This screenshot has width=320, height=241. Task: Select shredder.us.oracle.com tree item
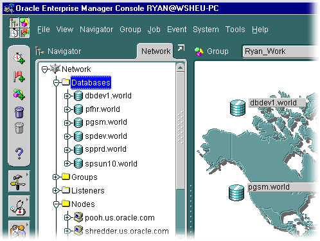(x=127, y=231)
